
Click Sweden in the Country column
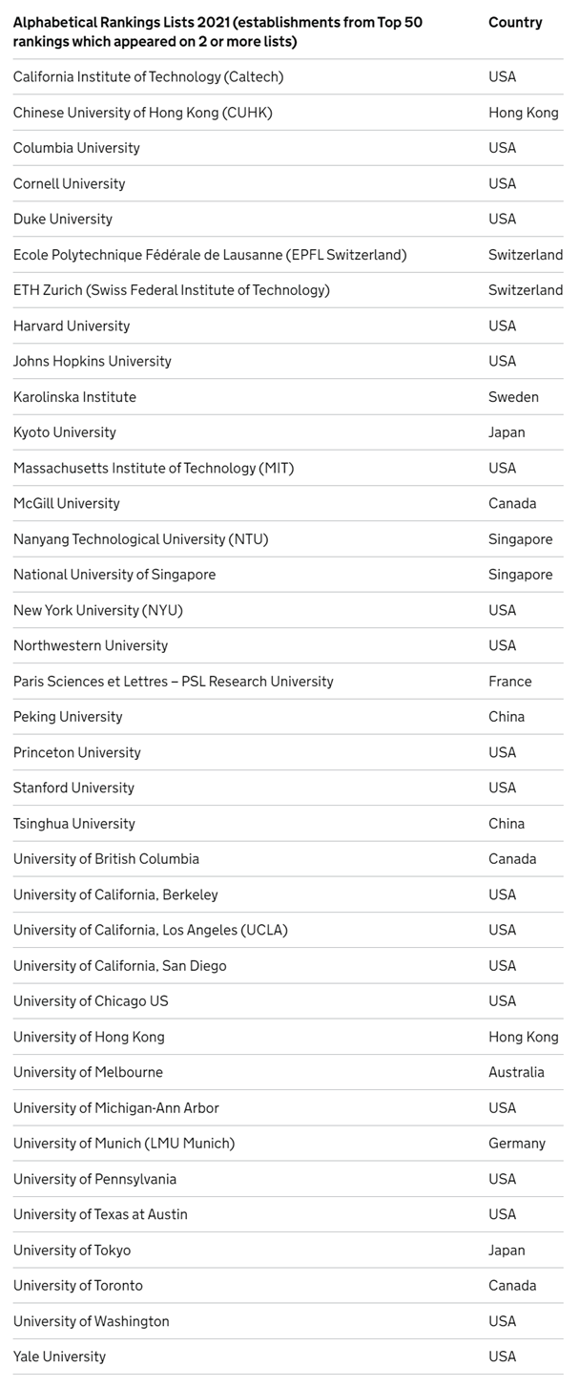pyautogui.click(x=513, y=397)
